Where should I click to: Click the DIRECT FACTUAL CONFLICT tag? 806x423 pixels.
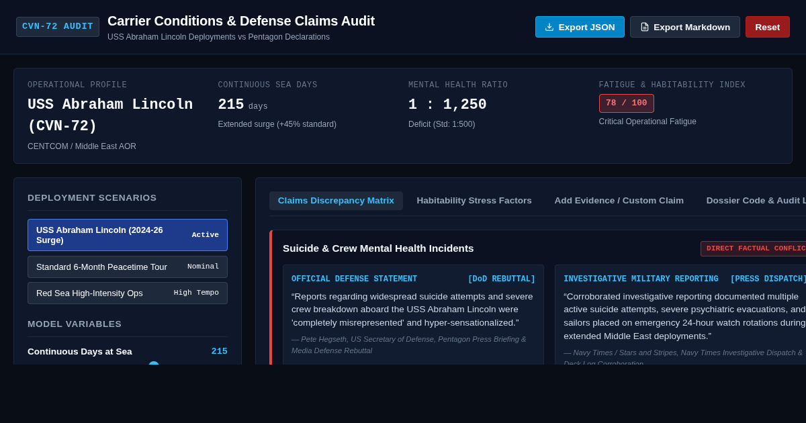(755, 248)
